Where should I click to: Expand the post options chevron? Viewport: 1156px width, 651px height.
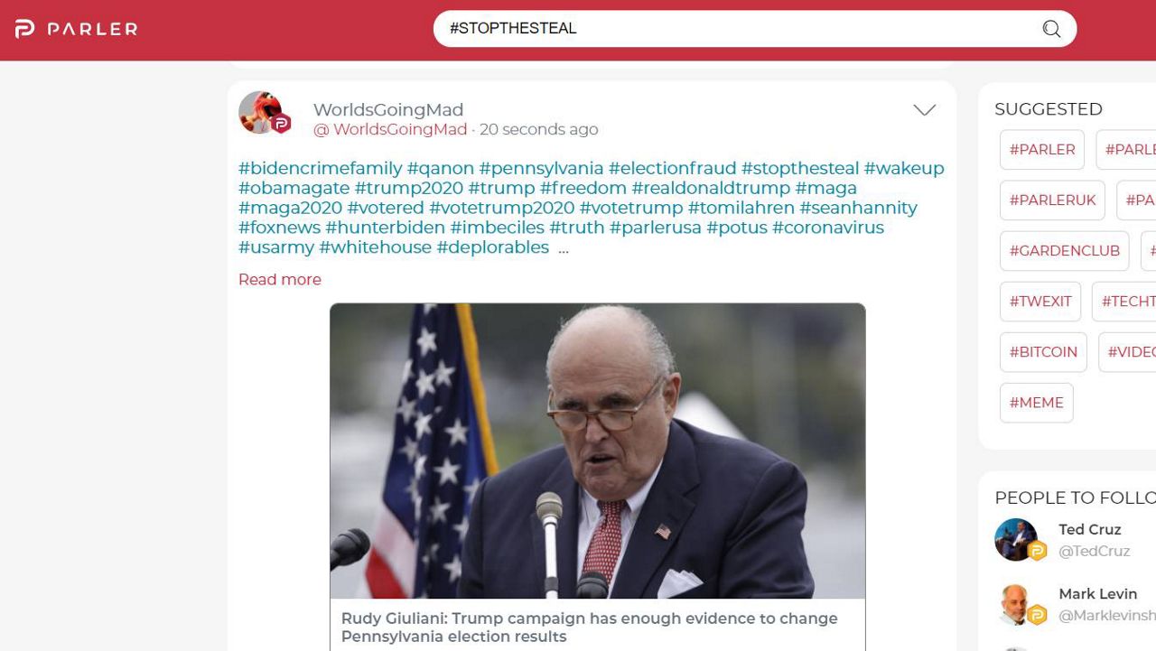tap(924, 110)
